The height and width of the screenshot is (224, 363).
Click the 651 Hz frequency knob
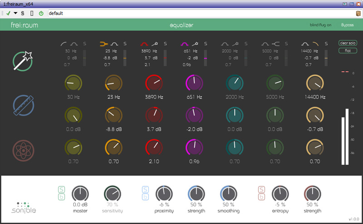coord(194,83)
